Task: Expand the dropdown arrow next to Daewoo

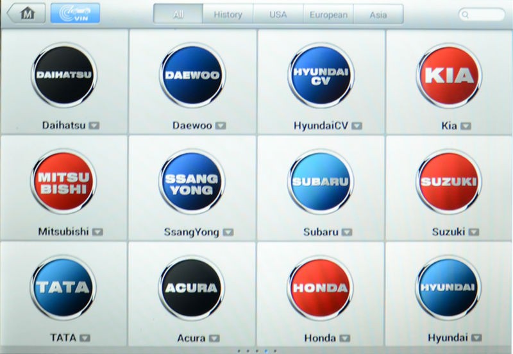Action: pyautogui.click(x=221, y=126)
